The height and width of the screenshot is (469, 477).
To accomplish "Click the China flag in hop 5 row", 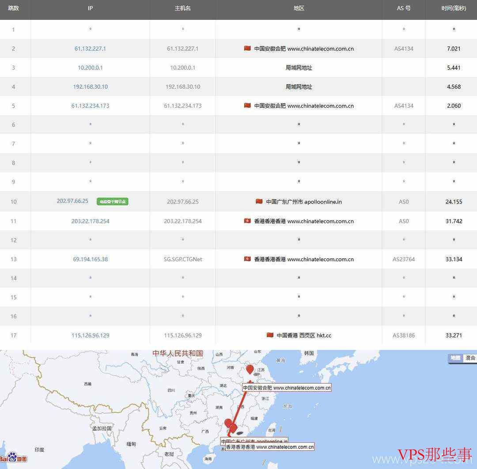I will click(247, 106).
